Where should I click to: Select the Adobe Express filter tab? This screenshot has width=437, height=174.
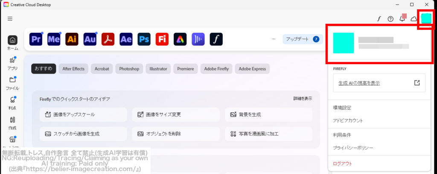click(x=252, y=68)
